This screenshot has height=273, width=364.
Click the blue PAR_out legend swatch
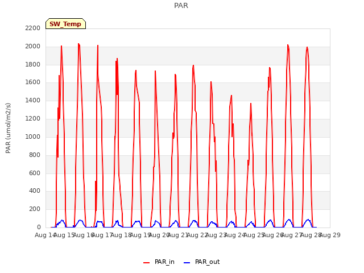(187, 263)
